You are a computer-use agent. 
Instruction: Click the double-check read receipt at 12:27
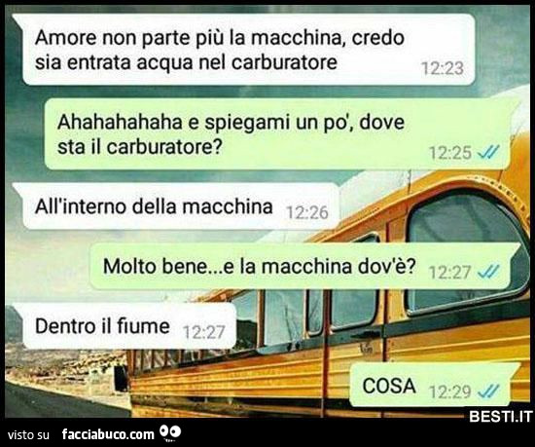(x=488, y=272)
